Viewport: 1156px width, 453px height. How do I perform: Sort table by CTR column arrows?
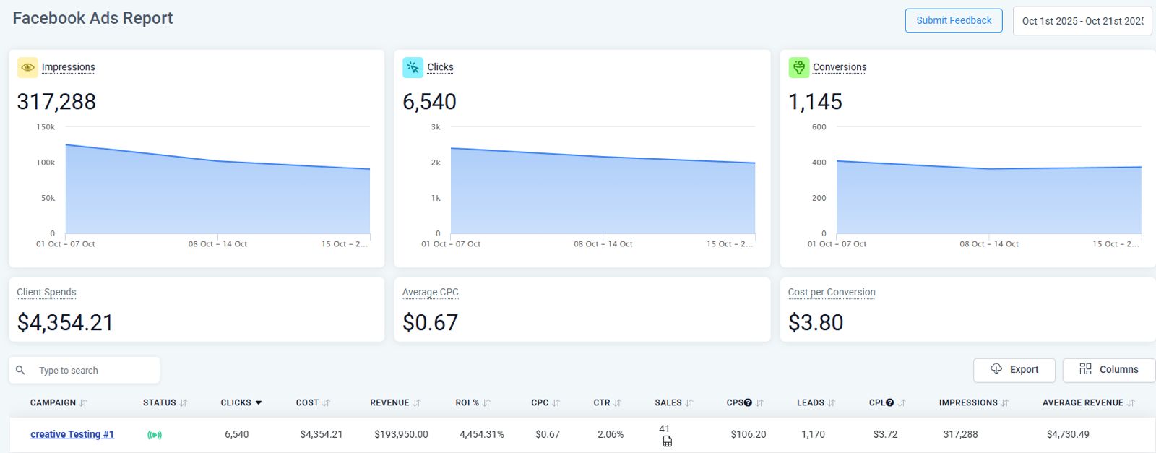pos(617,402)
